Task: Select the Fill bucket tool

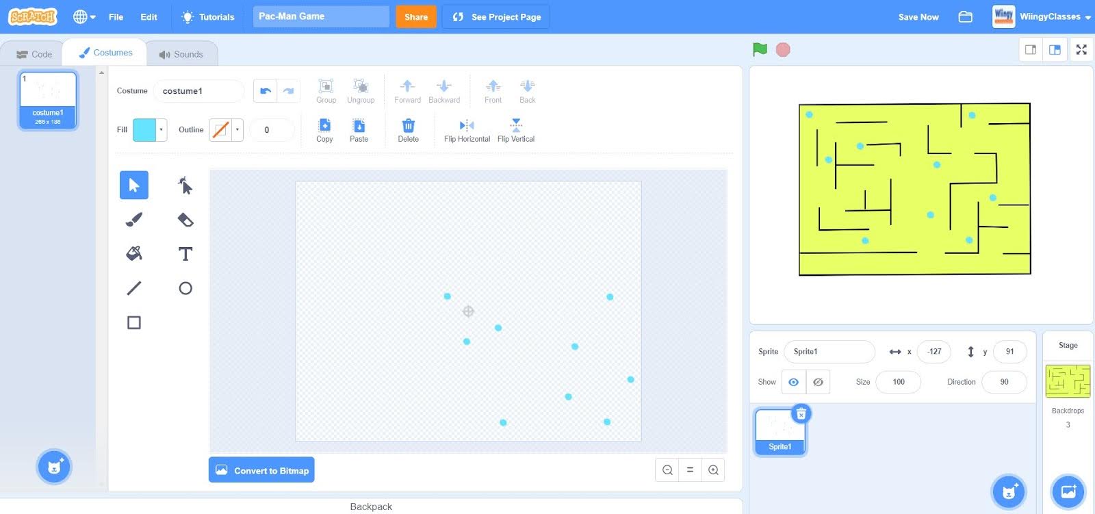Action: 134,254
